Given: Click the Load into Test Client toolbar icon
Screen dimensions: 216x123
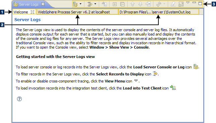Looking at the screenshot, I should pyautogui.click(x=104, y=4).
